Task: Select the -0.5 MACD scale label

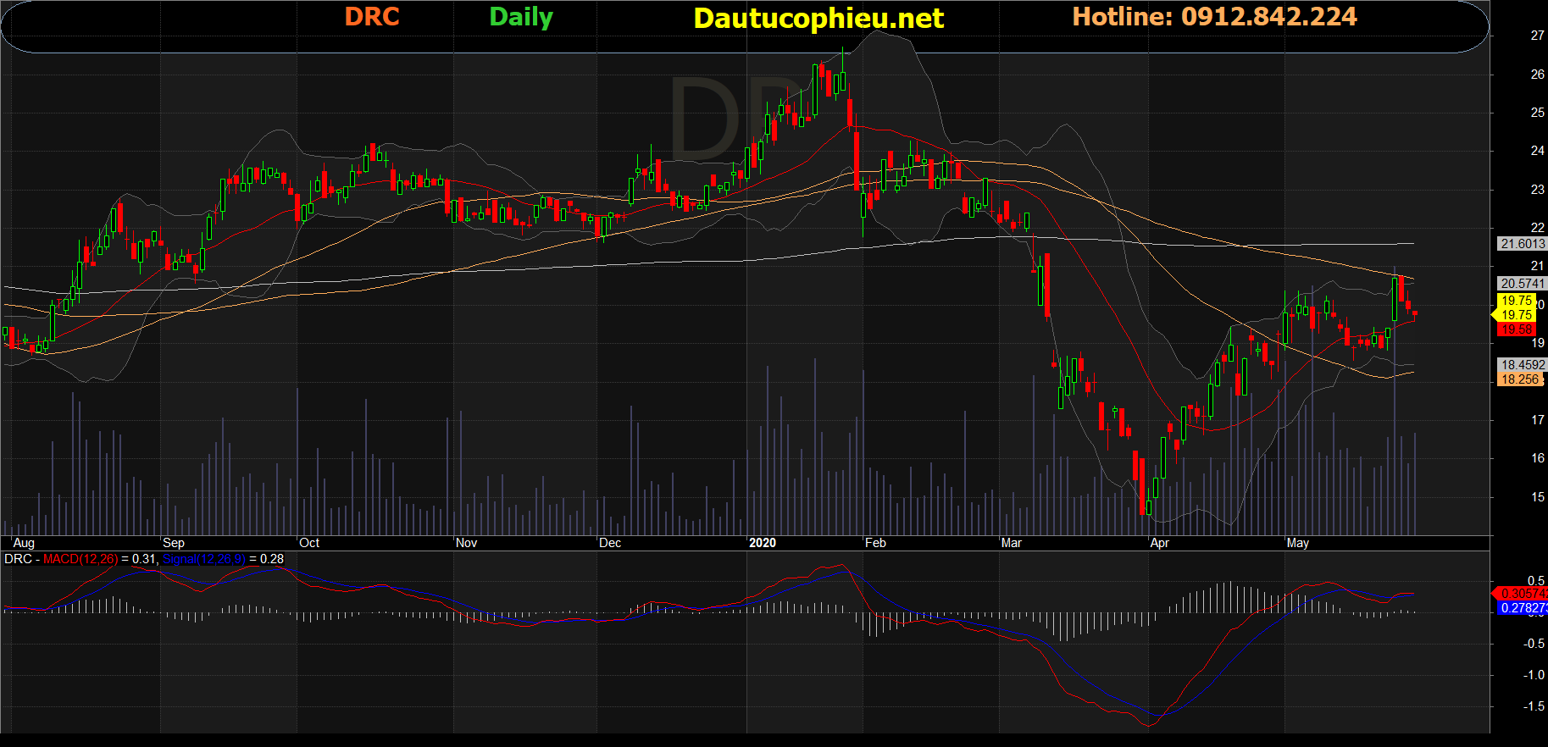Action: 1534,644
